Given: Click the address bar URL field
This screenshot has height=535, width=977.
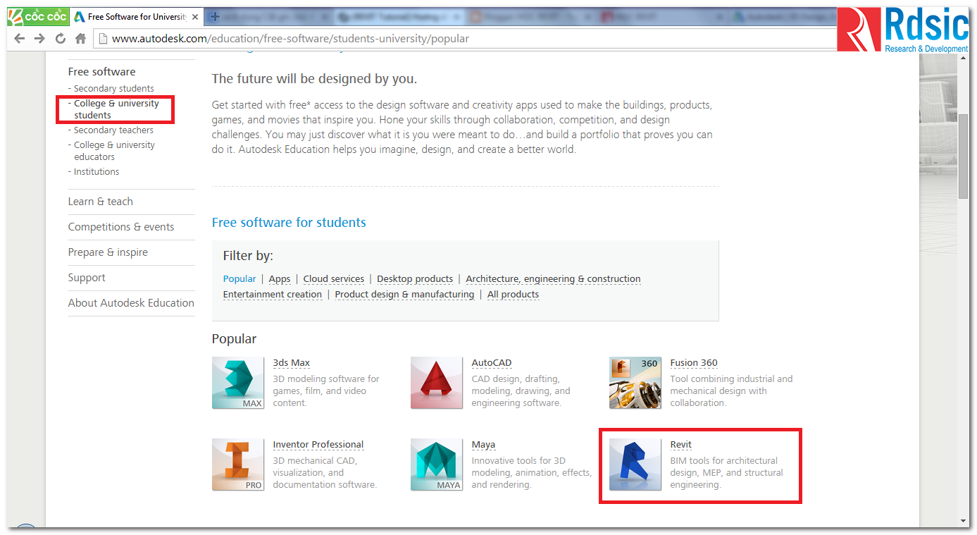Looking at the screenshot, I should (x=465, y=39).
